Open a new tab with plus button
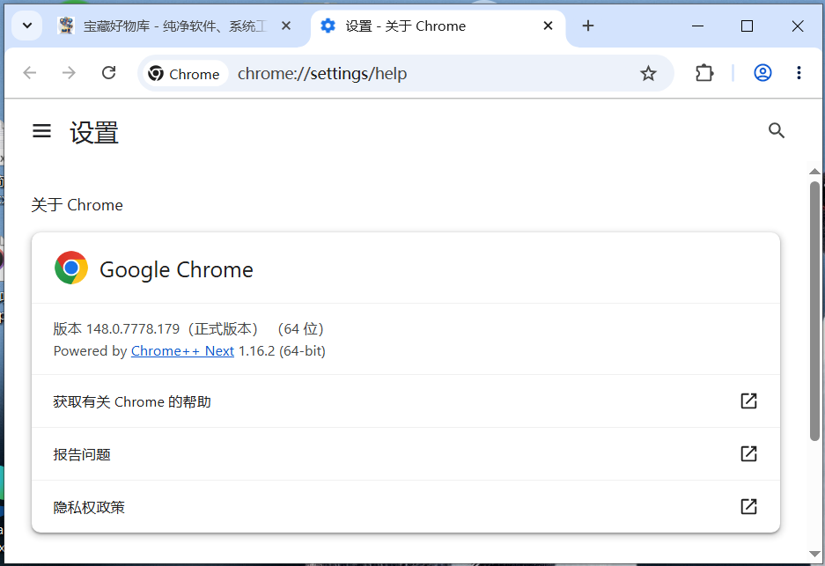The width and height of the screenshot is (825, 566). tap(588, 26)
